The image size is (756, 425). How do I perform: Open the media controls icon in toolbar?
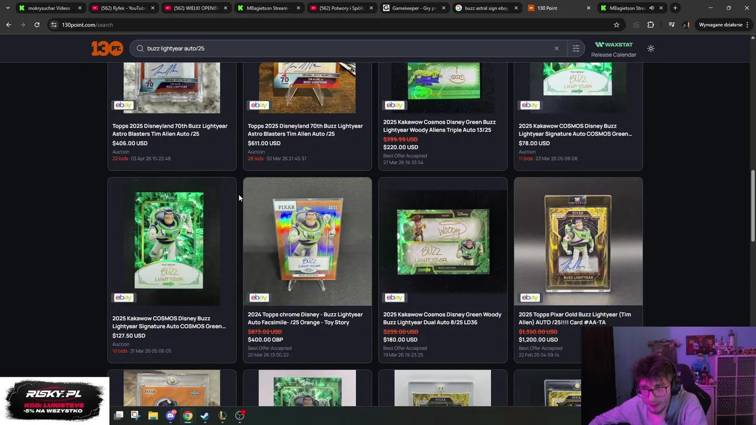click(672, 25)
